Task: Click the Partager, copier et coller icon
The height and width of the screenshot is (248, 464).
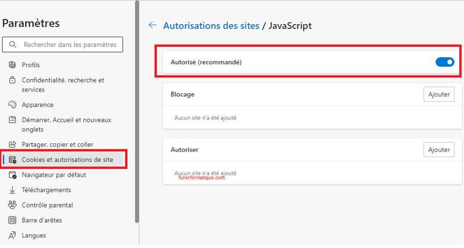Action: pos(12,145)
